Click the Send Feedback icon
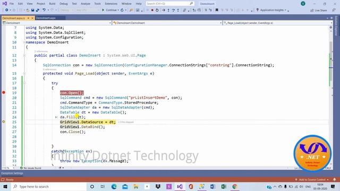This screenshot has height=191, width=340. click(334, 10)
